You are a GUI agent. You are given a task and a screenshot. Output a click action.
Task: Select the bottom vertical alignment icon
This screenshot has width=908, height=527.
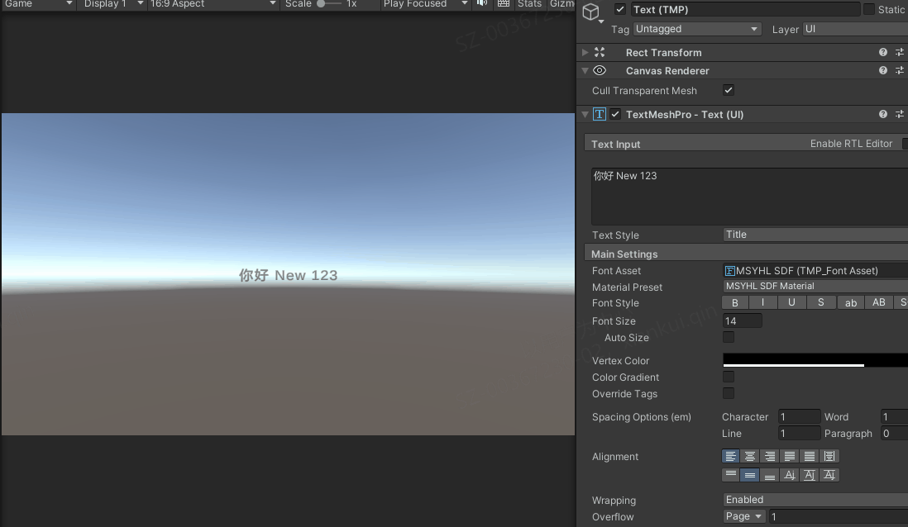[769, 475]
